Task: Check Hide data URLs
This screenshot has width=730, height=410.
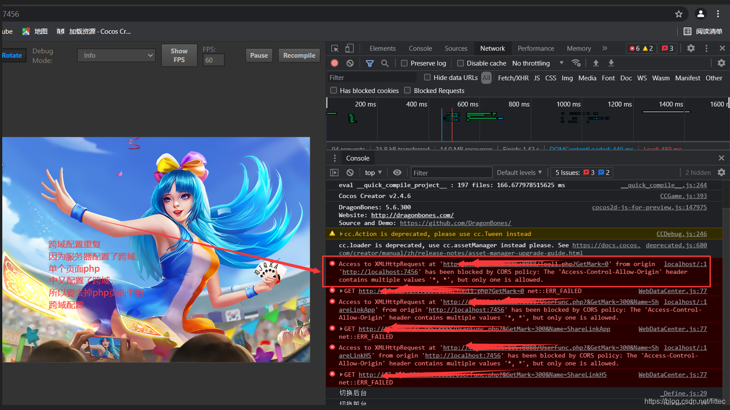Action: pos(427,77)
